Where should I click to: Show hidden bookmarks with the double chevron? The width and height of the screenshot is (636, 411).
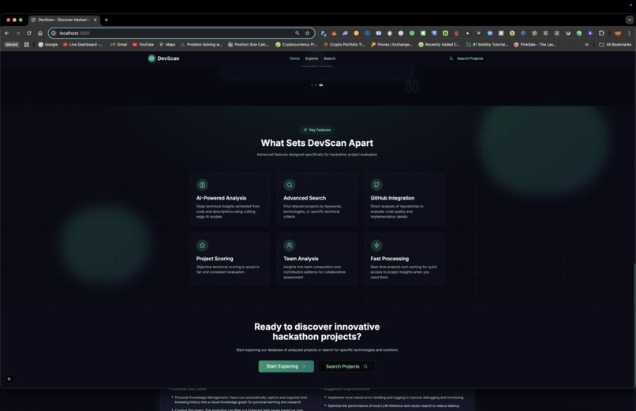click(586, 45)
